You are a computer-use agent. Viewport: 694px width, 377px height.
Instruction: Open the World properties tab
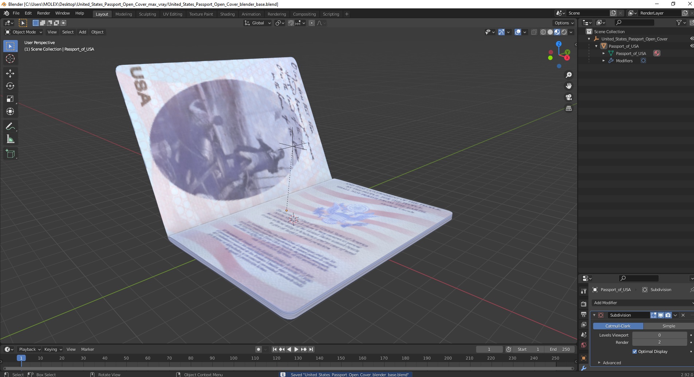(x=584, y=345)
